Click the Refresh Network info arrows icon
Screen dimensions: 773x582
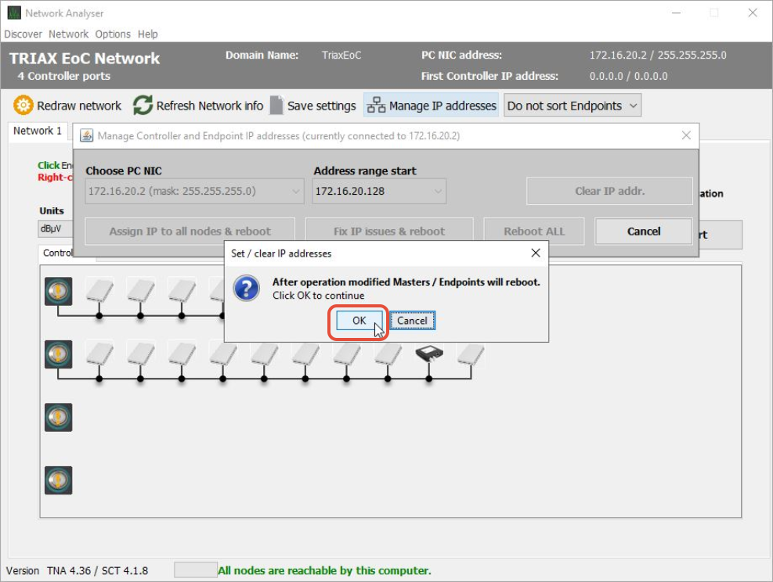coord(143,106)
